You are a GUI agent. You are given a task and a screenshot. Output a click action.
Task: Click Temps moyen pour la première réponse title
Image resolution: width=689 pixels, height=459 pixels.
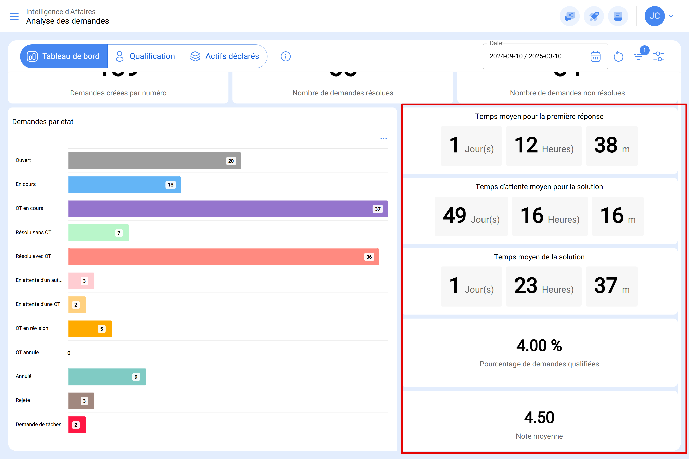point(539,116)
